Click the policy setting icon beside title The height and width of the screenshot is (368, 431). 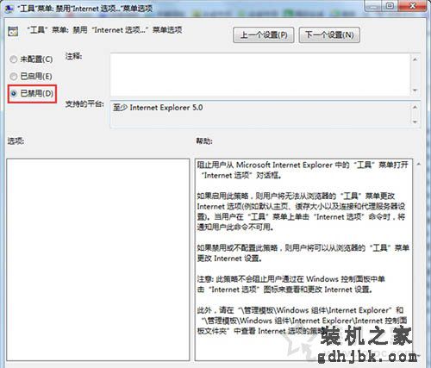(x=13, y=31)
